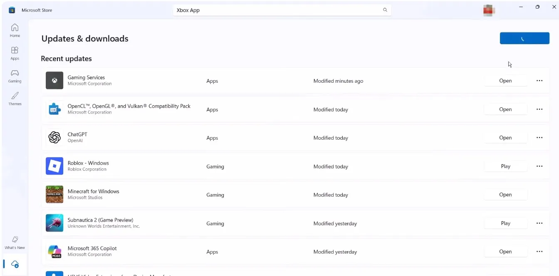Open Gaming Services app
Screen dimensions: 559x276
pos(505,81)
